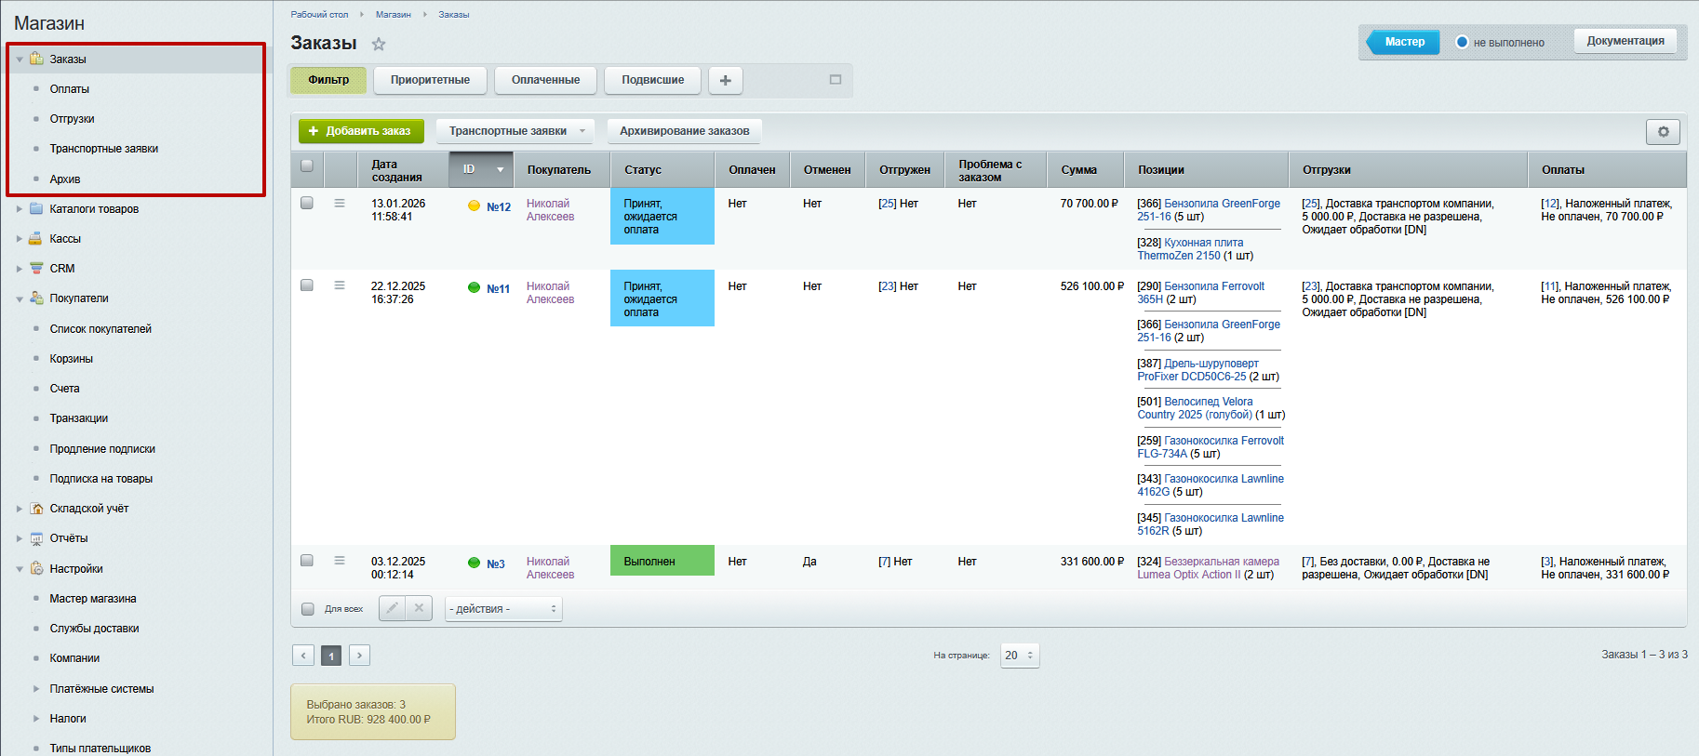Screen dimensions: 1699x756
Task: Change page size dropdown showing 20
Action: pos(1019,656)
